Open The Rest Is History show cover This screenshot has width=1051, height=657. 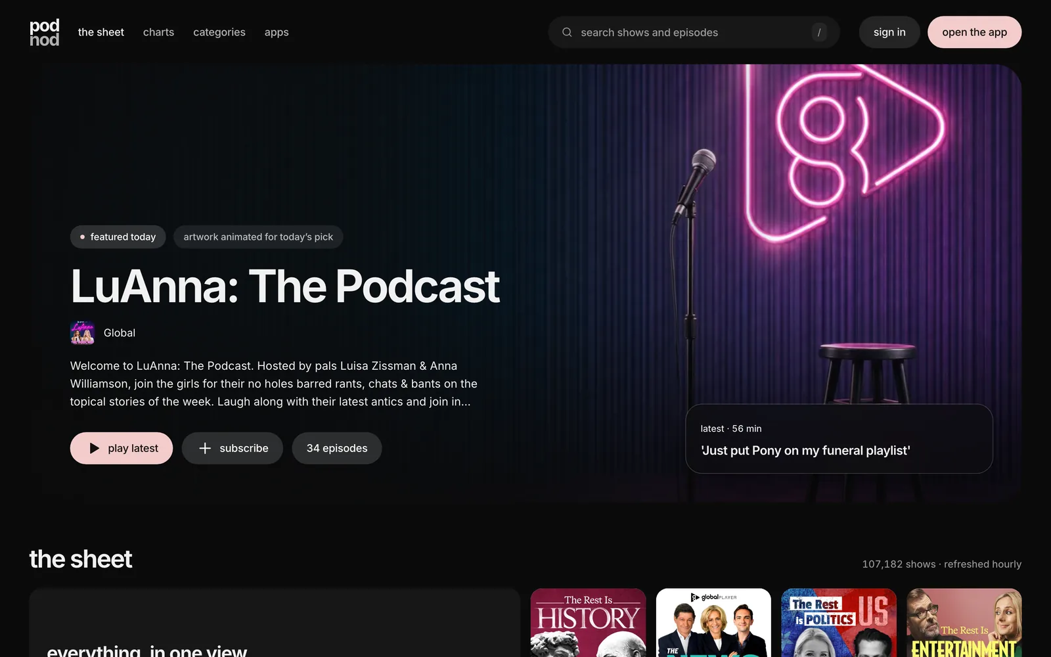point(588,623)
